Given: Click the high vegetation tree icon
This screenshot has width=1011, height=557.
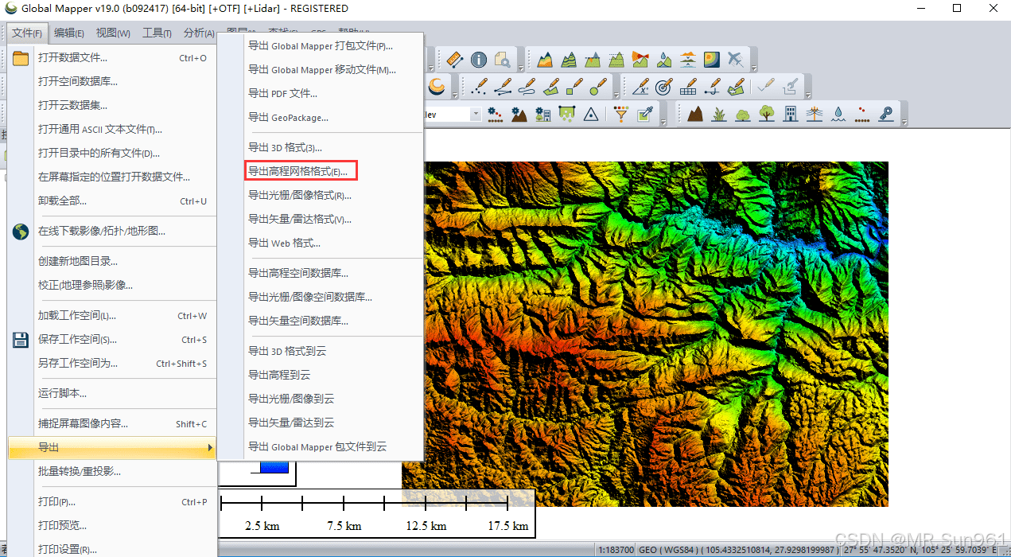Looking at the screenshot, I should (x=766, y=114).
